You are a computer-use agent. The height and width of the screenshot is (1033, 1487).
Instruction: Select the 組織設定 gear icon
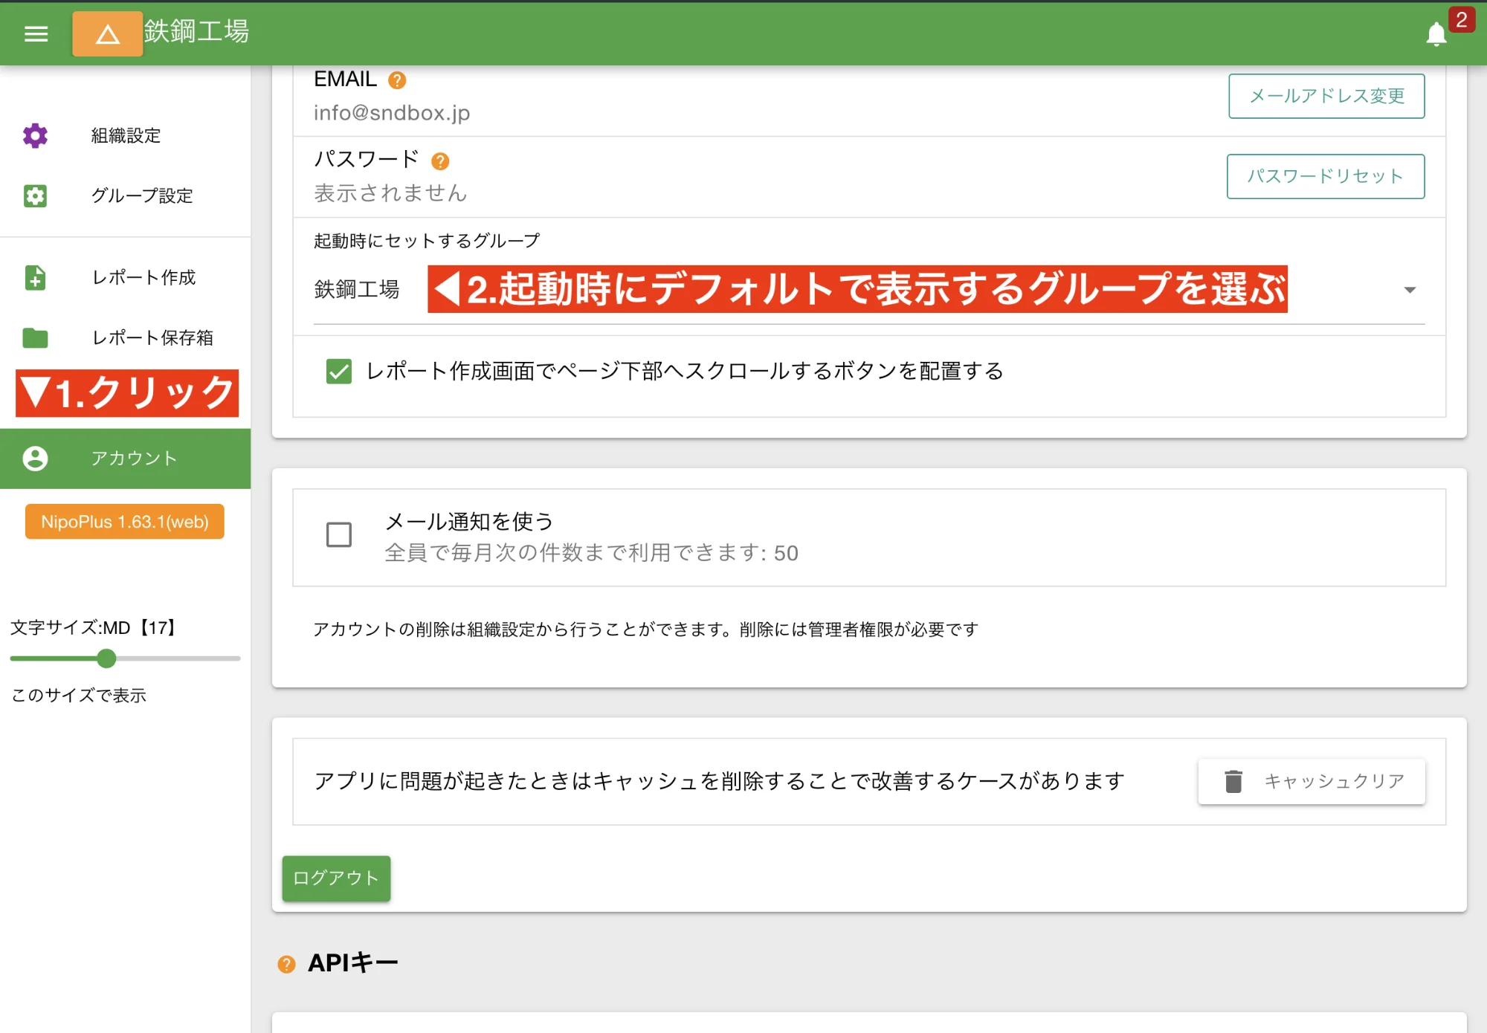pos(34,136)
